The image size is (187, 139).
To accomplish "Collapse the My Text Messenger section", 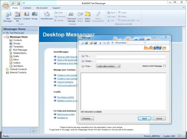I will coord(4,33).
